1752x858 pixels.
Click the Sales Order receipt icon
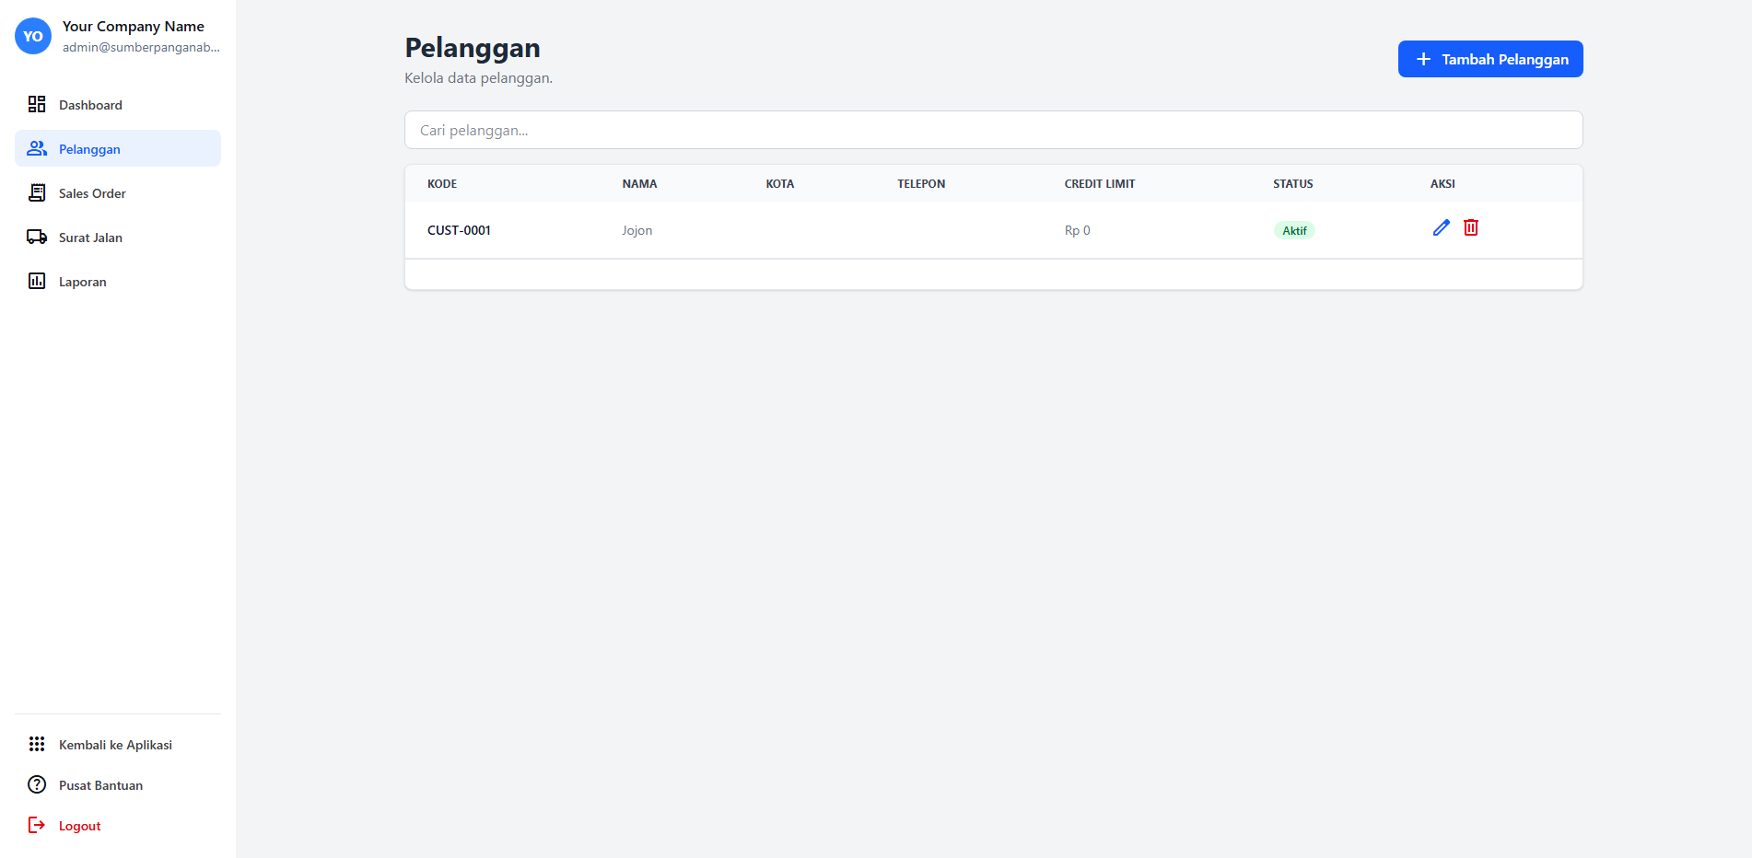click(37, 192)
